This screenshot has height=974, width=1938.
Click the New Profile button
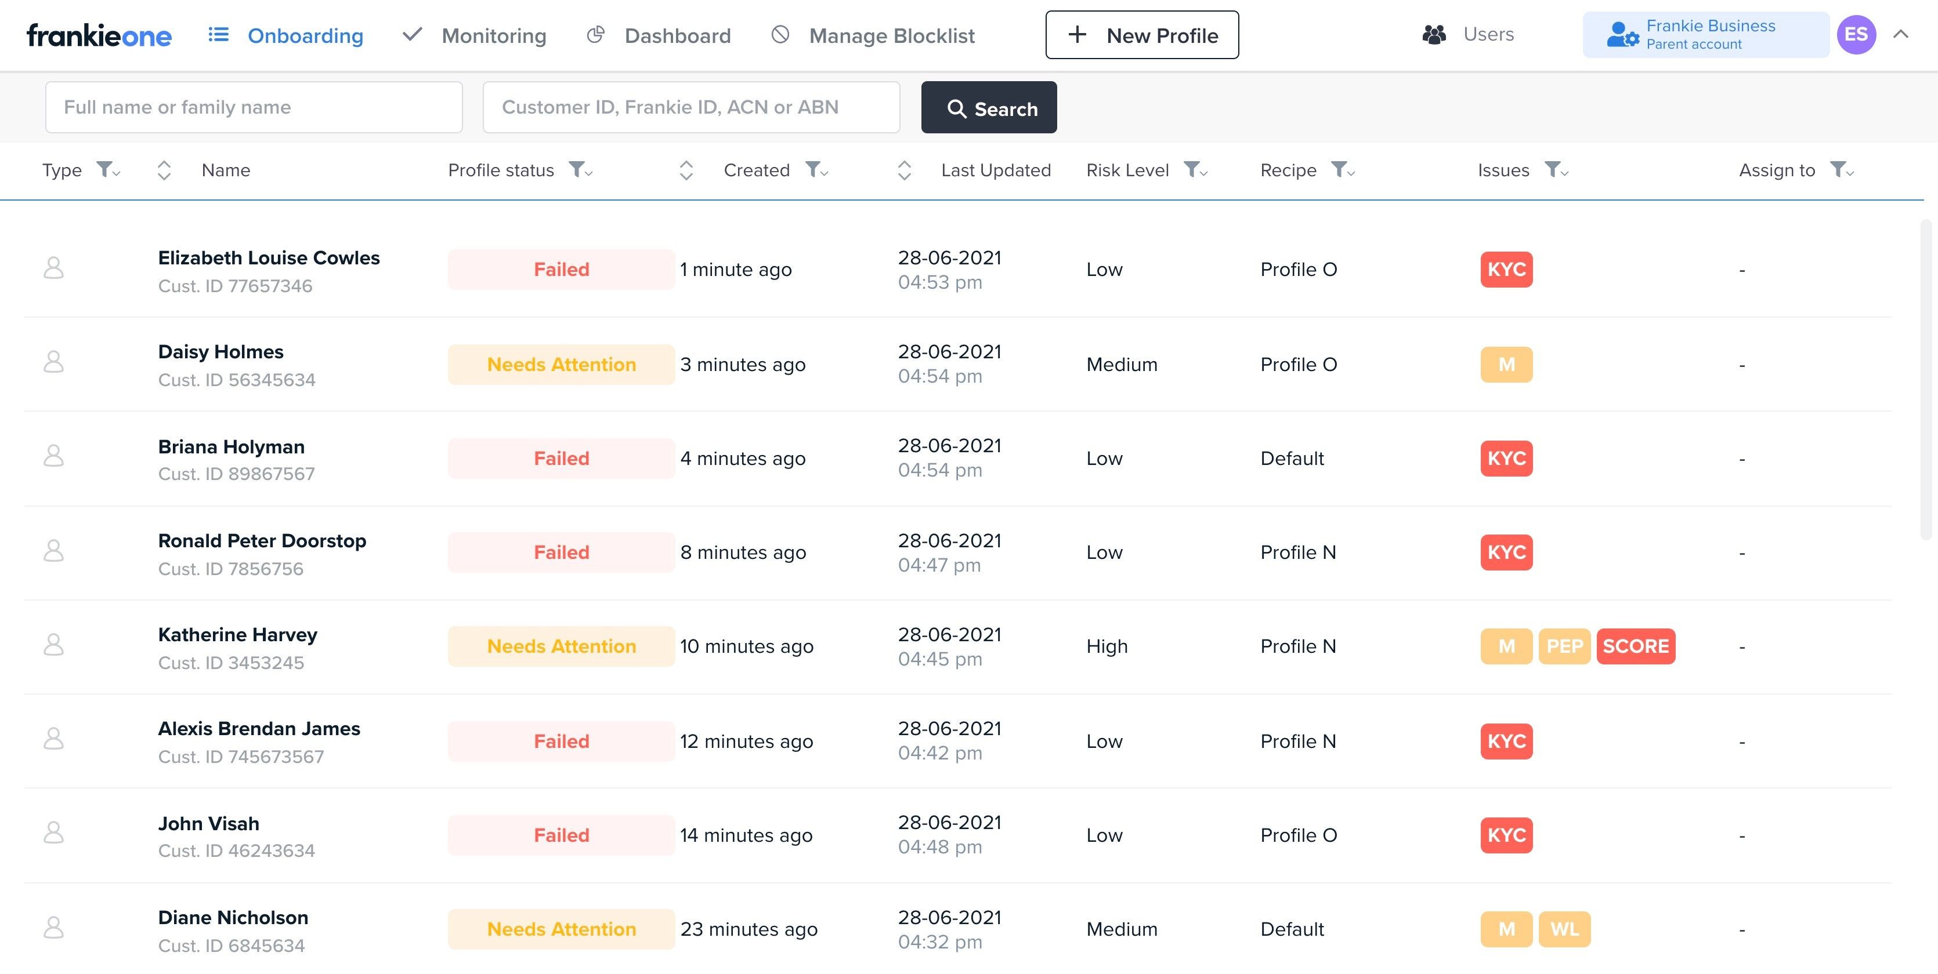point(1141,35)
